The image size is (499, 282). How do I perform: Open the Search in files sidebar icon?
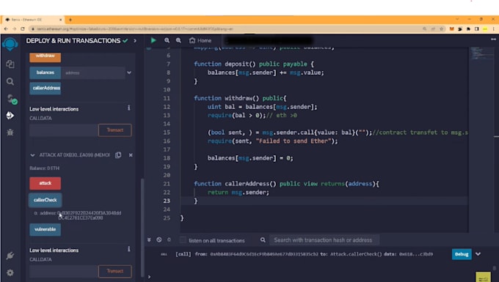pyautogui.click(x=10, y=81)
